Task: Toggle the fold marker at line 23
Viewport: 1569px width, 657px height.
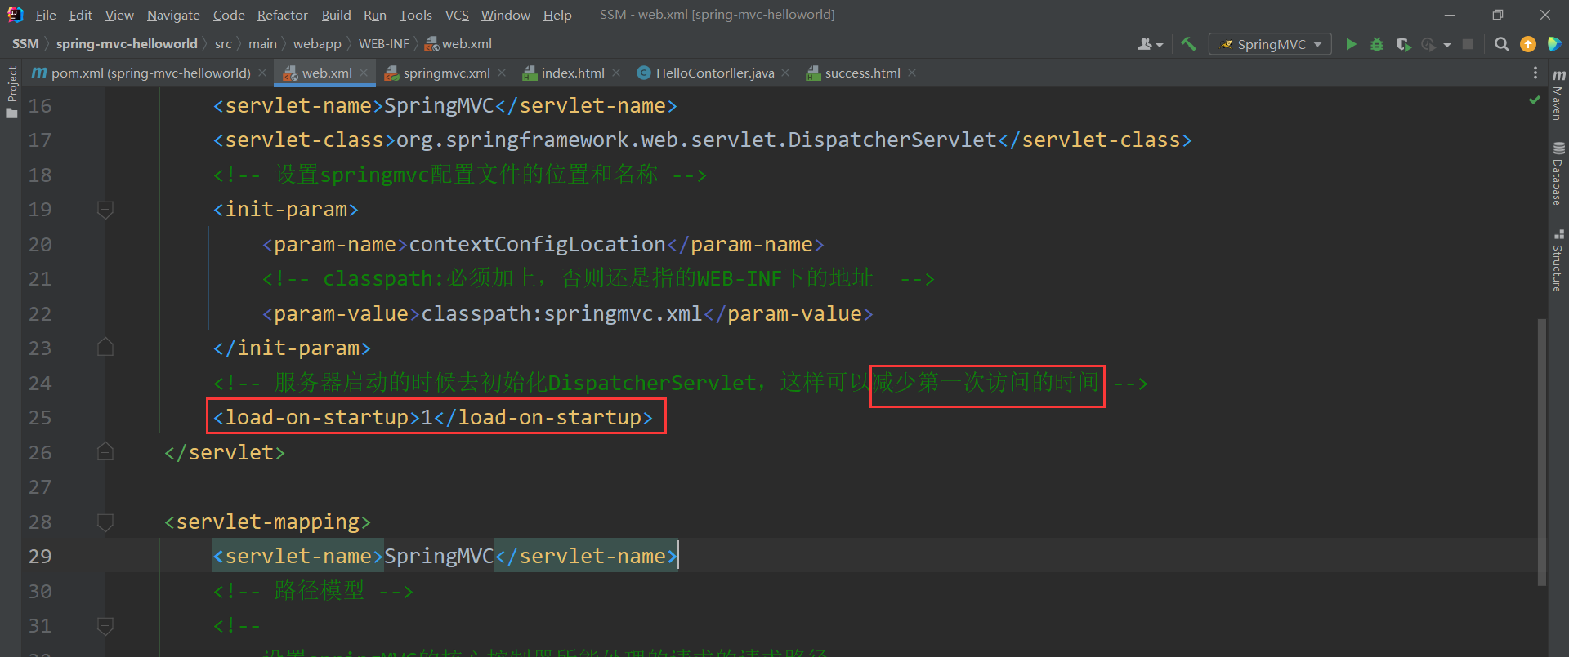Action: point(105,348)
